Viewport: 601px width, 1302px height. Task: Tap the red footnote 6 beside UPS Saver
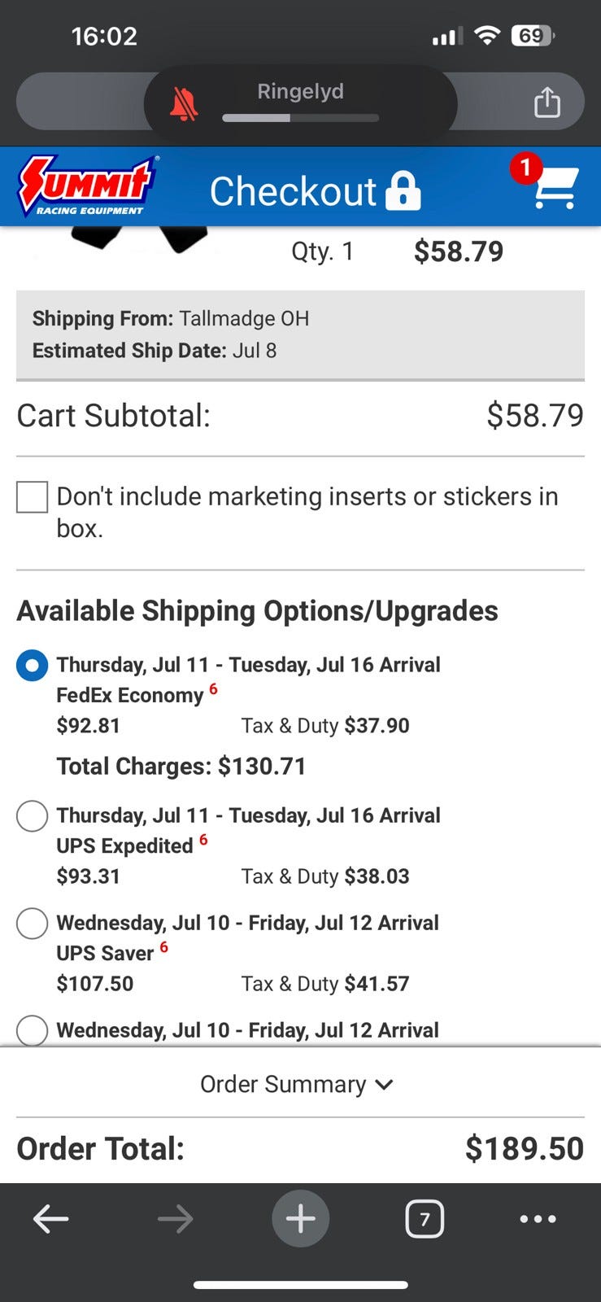tap(163, 947)
